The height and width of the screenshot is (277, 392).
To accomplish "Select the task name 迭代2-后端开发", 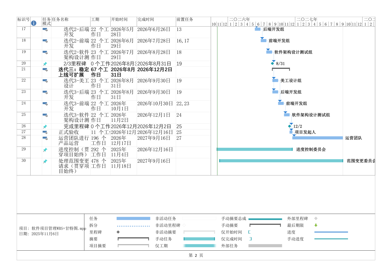I will click(76, 32).
